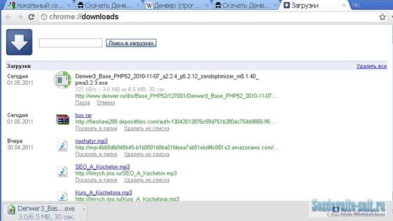Click the nashatyr.mp3 file icon
This screenshot has height=221, width=393.
(x=63, y=145)
